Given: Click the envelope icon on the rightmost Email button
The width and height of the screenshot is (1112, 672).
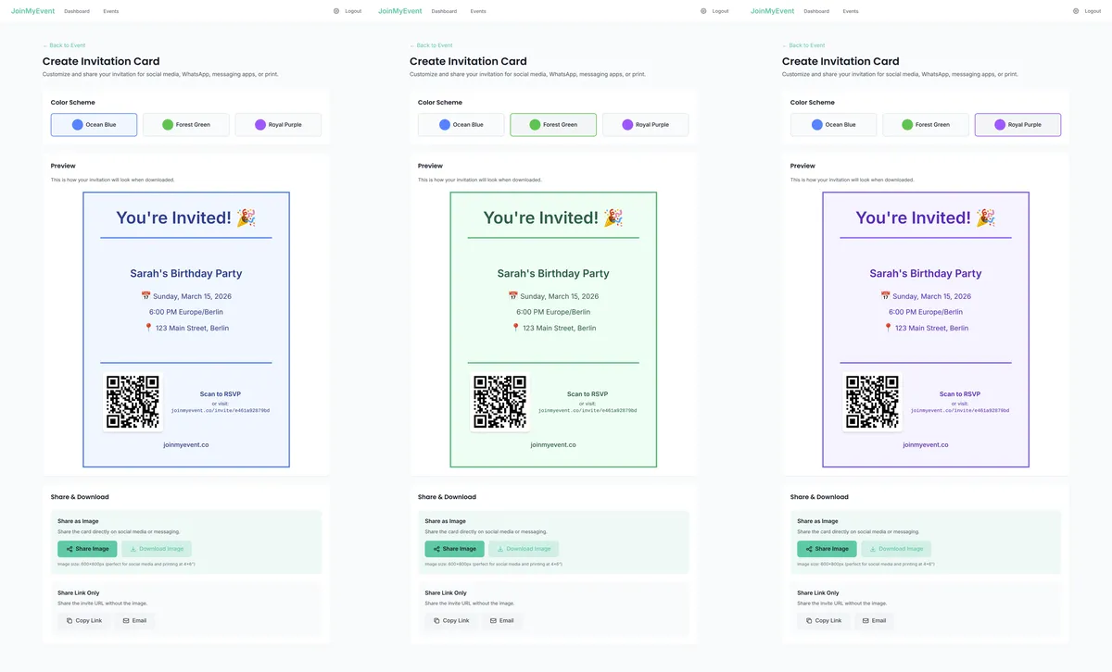Looking at the screenshot, I should [866, 620].
